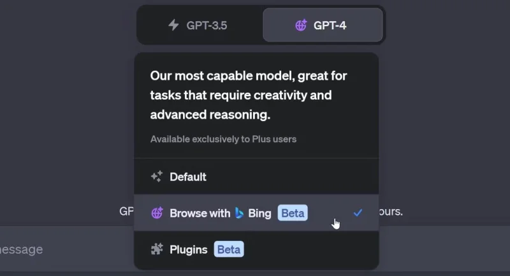Click the partially hidden text ending in 'ours.'
The height and width of the screenshot is (276, 510).
[391, 212]
